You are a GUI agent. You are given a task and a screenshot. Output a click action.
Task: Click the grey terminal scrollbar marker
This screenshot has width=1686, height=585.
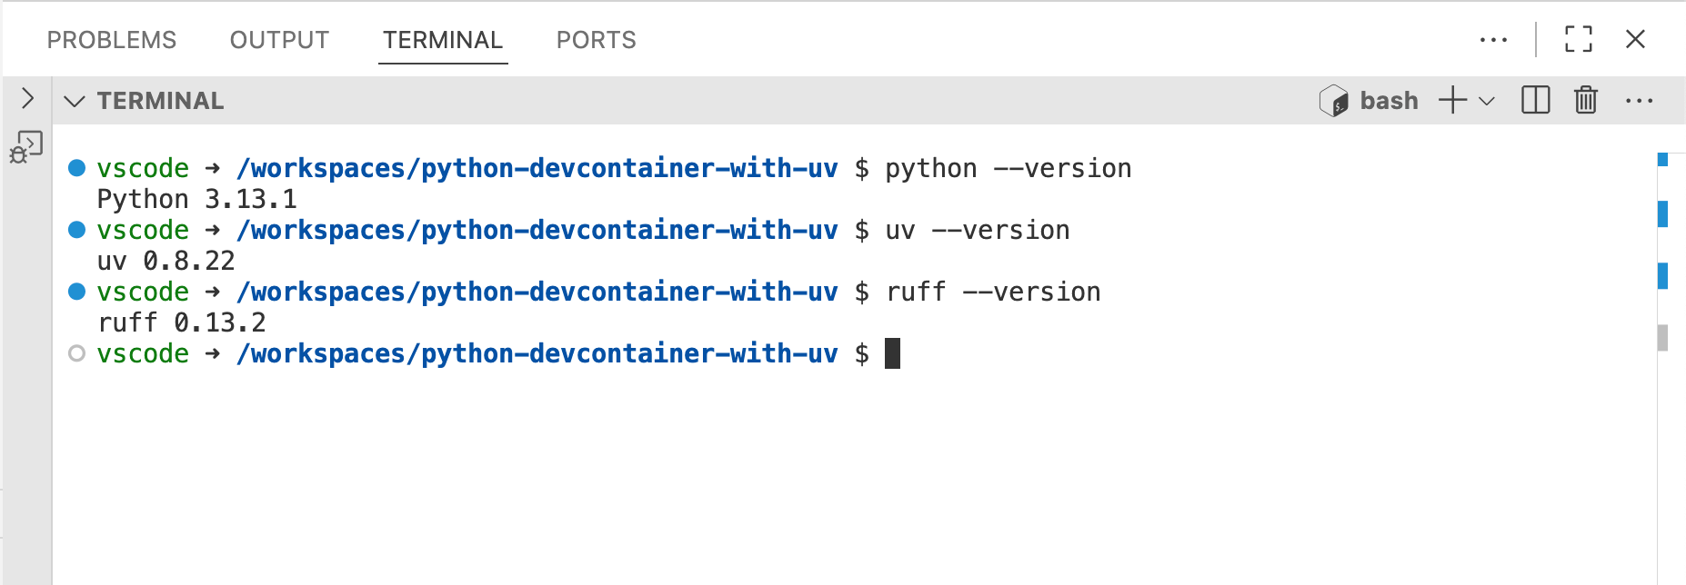pyautogui.click(x=1662, y=338)
